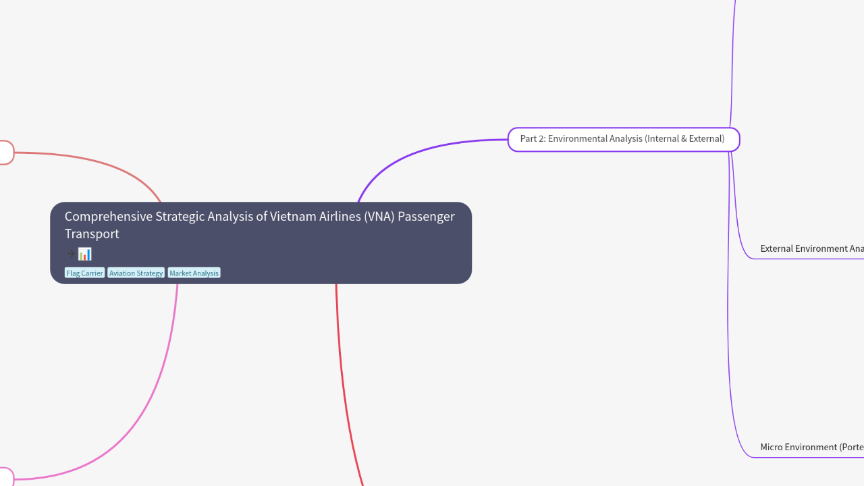Click the Market Analysis tag
Image resolution: width=864 pixels, height=486 pixels.
[x=194, y=273]
